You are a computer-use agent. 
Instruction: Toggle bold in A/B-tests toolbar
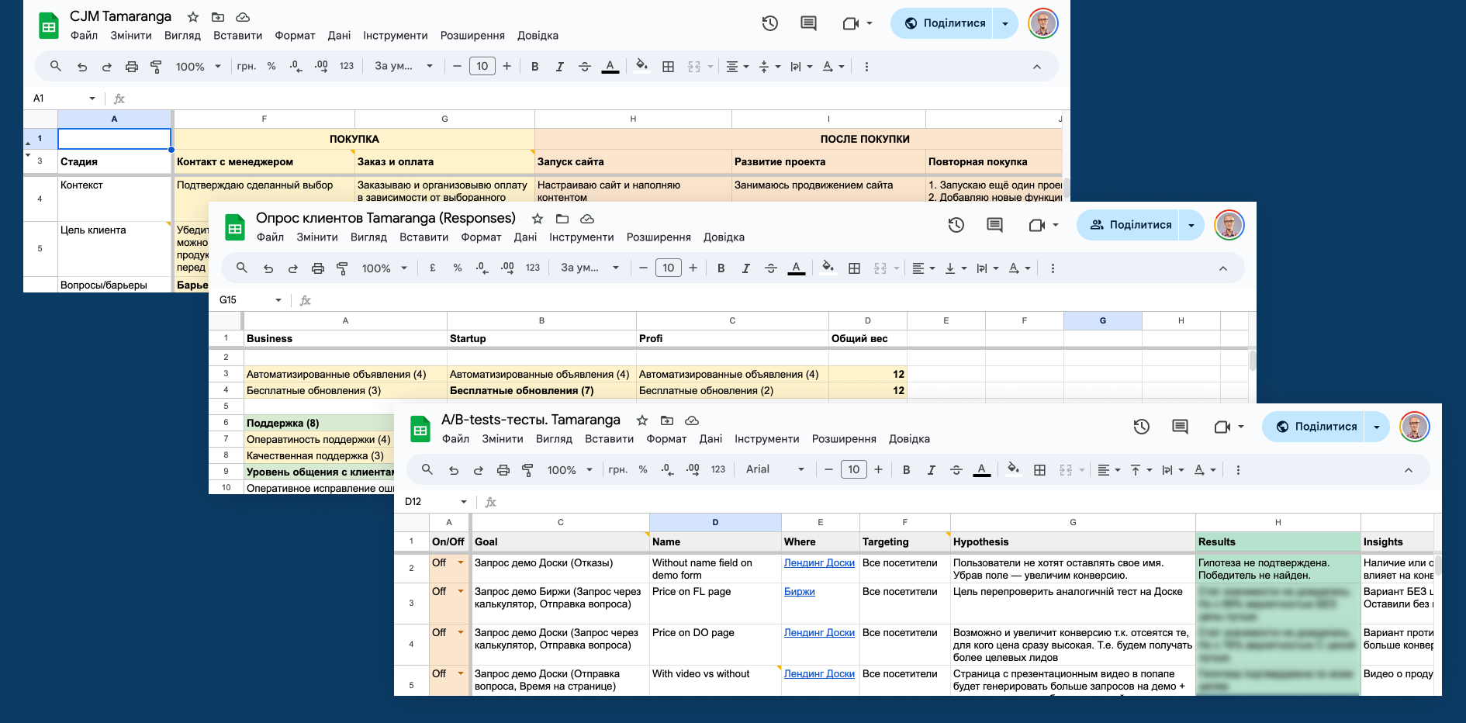coord(906,470)
